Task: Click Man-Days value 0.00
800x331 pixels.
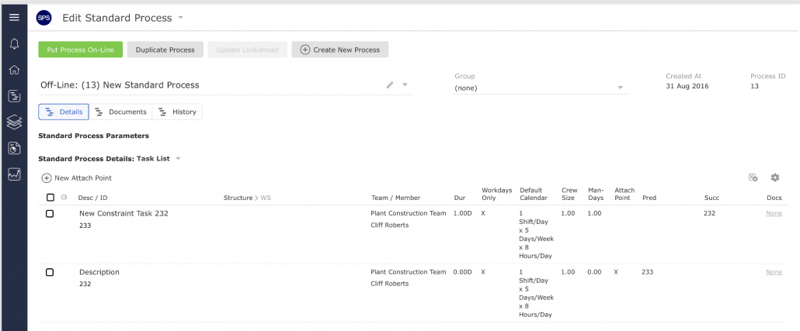Action: point(594,272)
